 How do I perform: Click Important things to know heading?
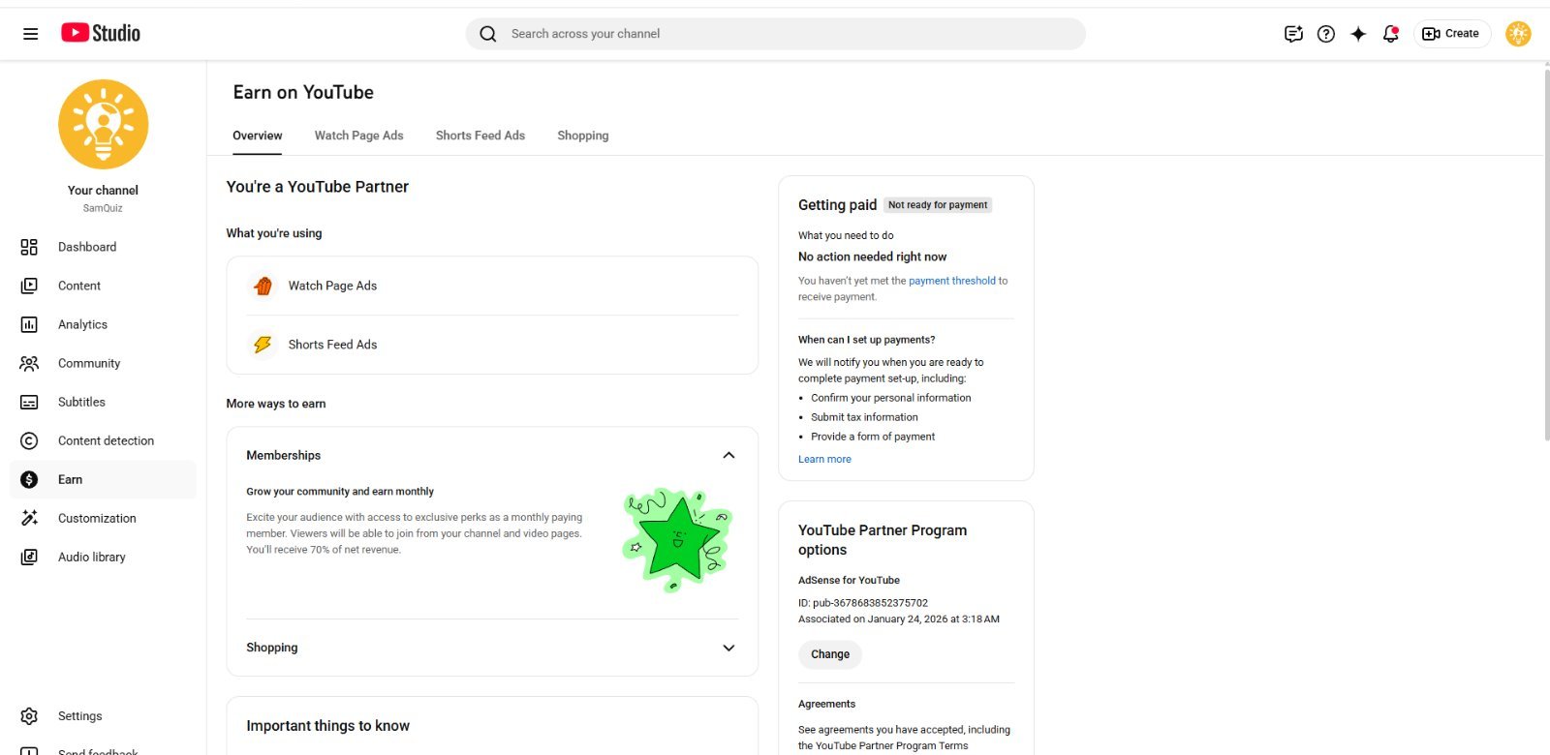(327, 726)
